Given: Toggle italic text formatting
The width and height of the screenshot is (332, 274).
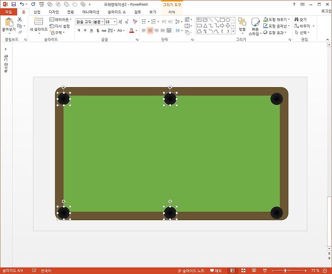Looking at the screenshot, I should [x=85, y=30].
